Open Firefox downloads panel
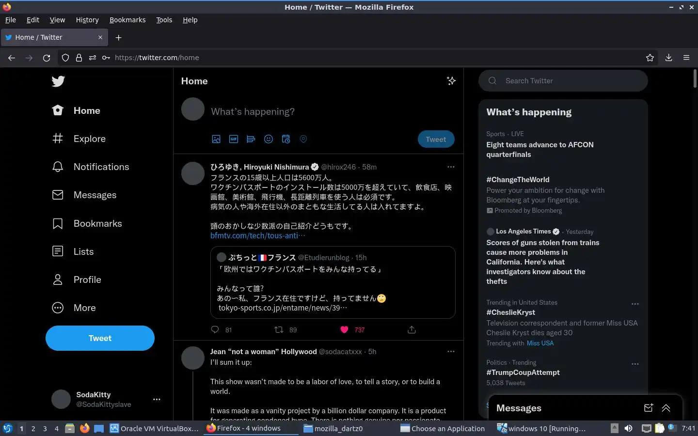Viewport: 698px width, 436px height. (x=668, y=58)
